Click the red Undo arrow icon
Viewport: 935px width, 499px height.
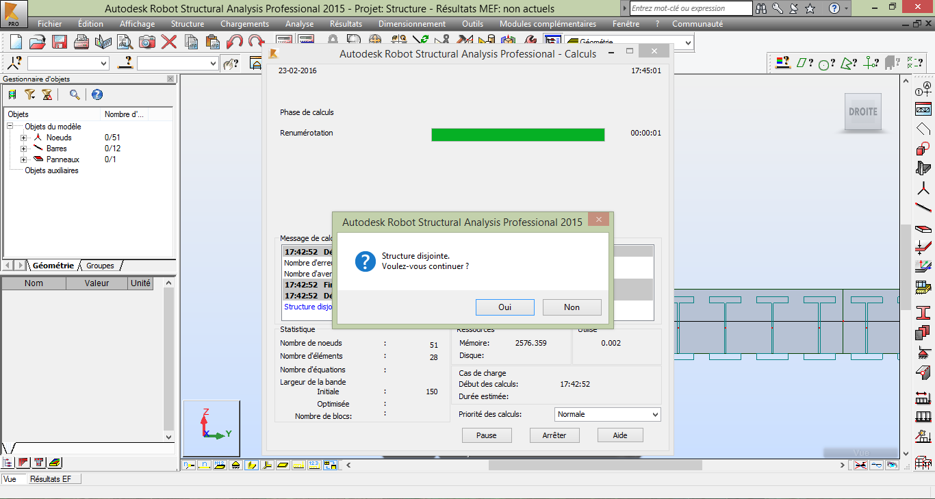(x=235, y=42)
